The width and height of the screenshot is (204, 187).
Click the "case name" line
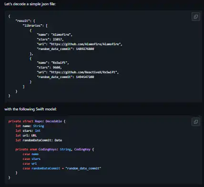click(31, 154)
